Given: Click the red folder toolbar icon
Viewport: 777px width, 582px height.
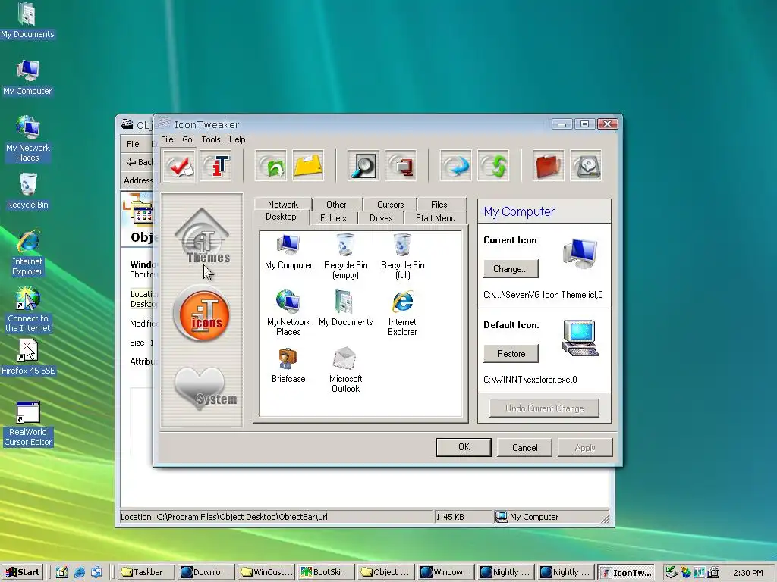Looking at the screenshot, I should click(x=548, y=166).
